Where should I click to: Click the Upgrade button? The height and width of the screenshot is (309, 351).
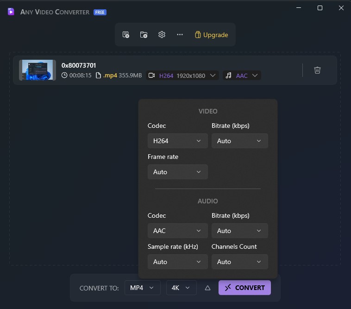pyautogui.click(x=211, y=35)
